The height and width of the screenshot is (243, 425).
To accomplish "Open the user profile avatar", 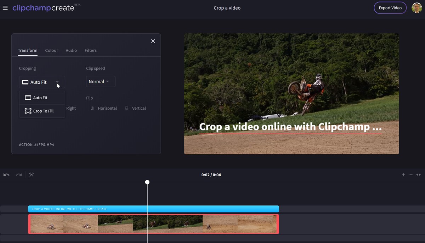I will pos(417,8).
